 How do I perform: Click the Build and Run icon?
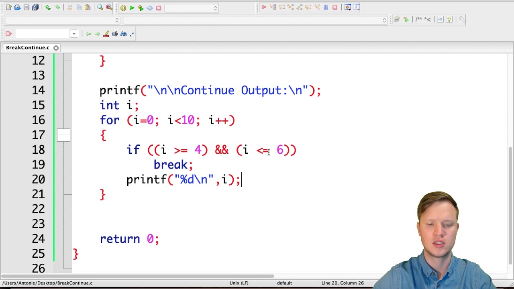141,8
